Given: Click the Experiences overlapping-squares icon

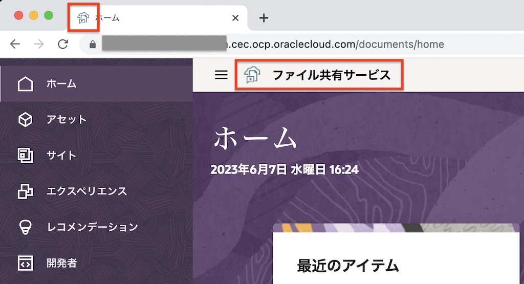Looking at the screenshot, I should 26,191.
